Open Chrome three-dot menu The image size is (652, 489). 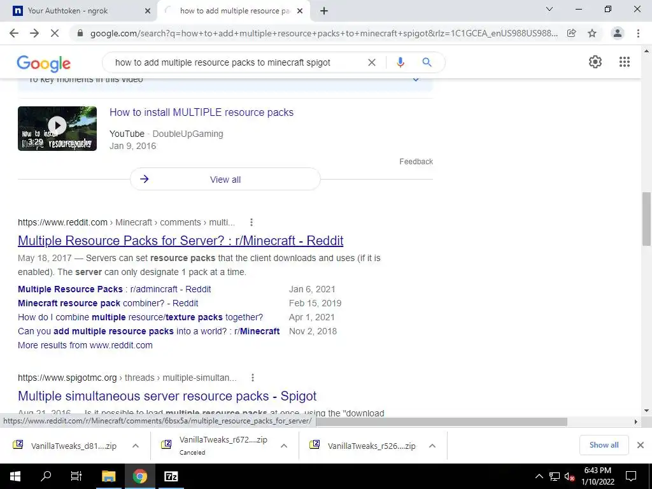(638, 33)
